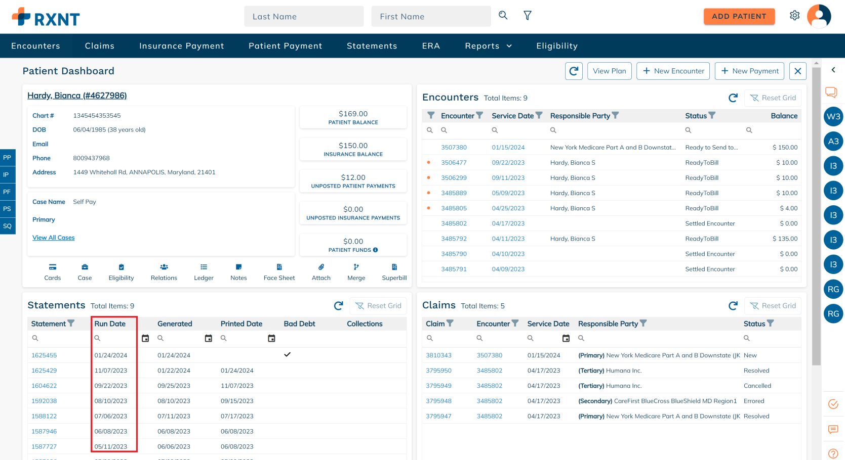
Task: Open the Eligibility icon in patient actions
Action: [121, 271]
